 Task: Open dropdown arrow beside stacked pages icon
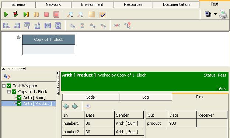[215, 14]
